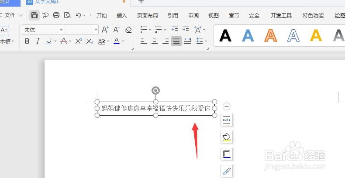
Task: Click the export to PDF icon
Action: [45, 15]
